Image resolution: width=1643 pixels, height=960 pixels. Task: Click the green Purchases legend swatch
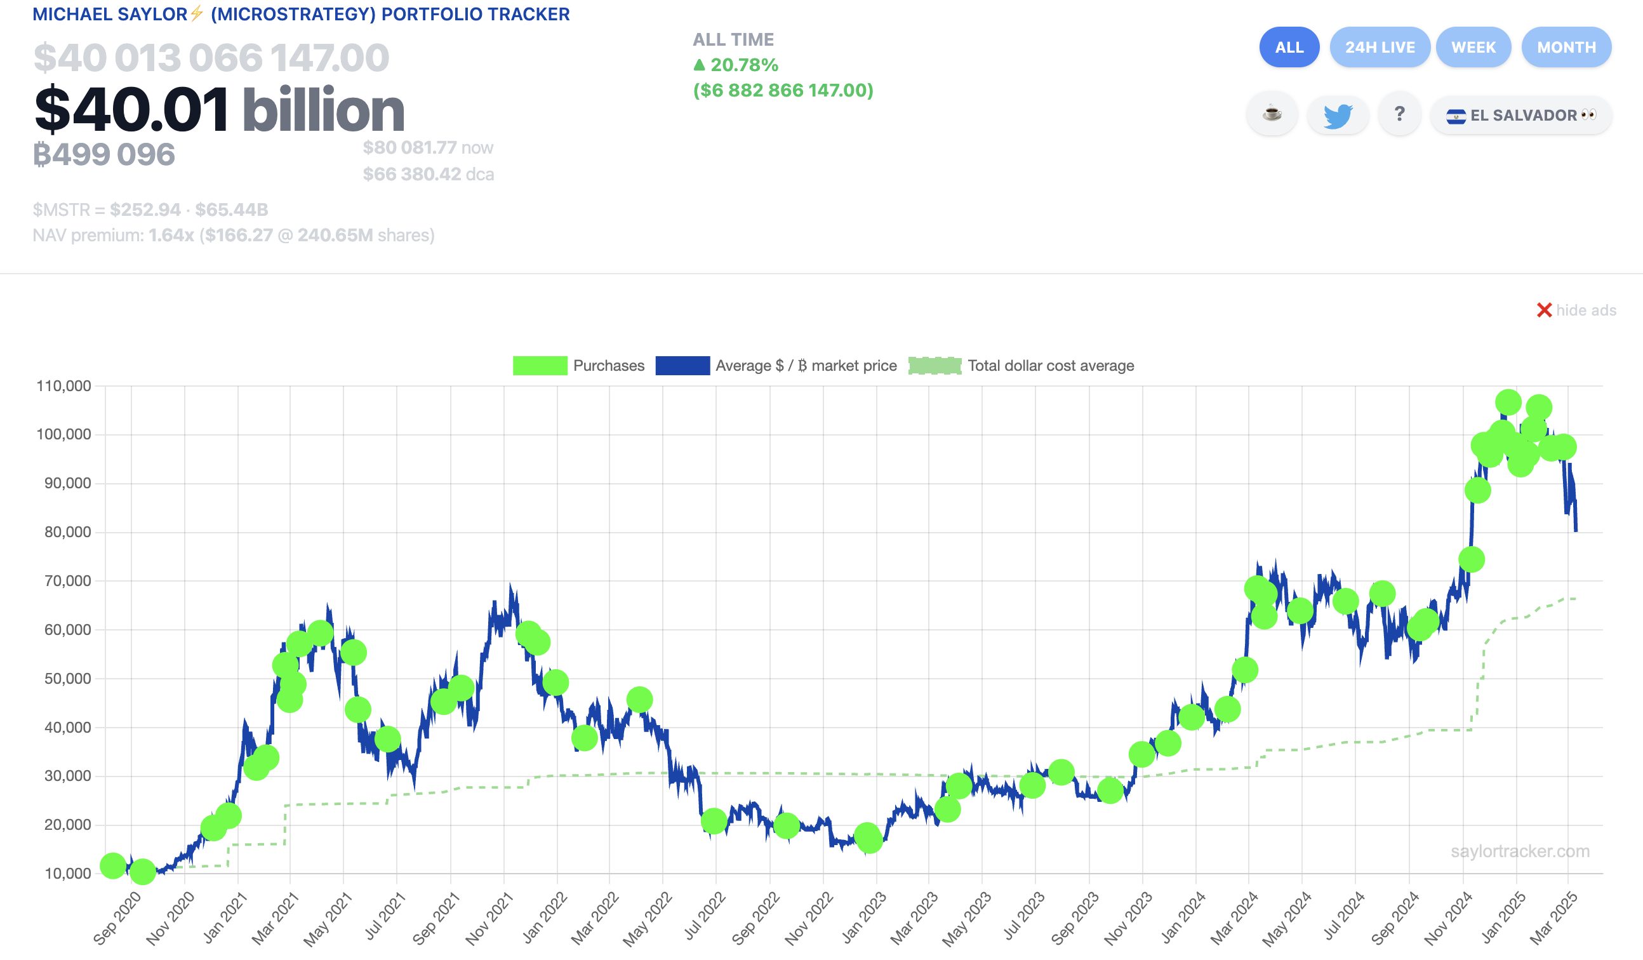click(540, 366)
